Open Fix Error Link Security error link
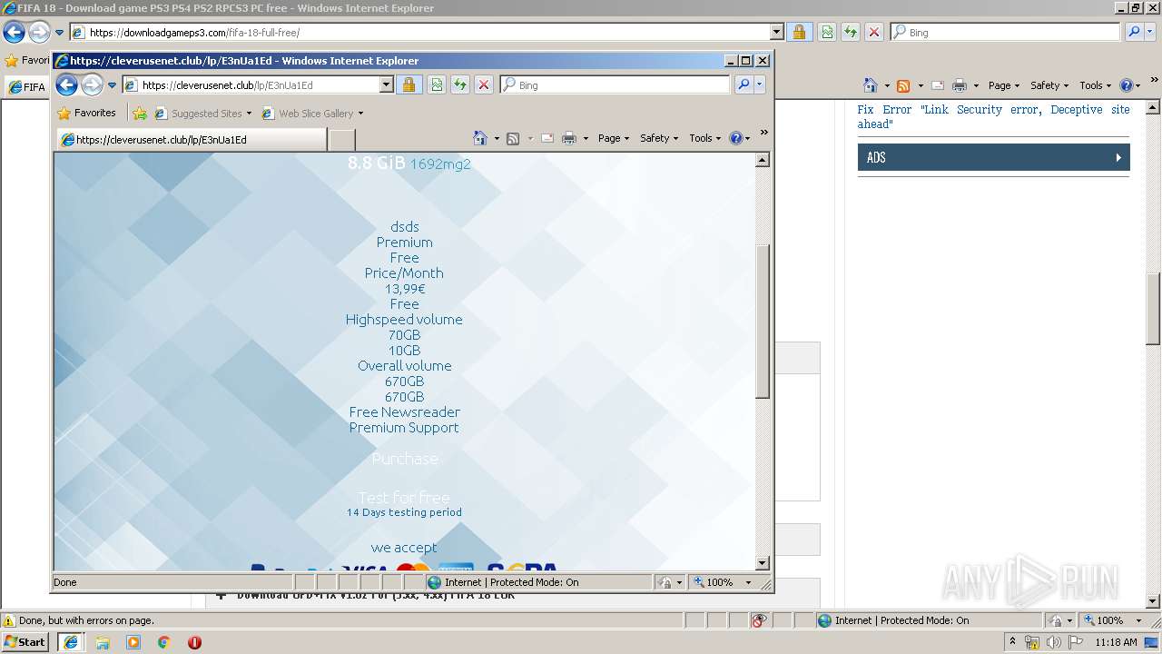1162x654 pixels. click(x=993, y=116)
